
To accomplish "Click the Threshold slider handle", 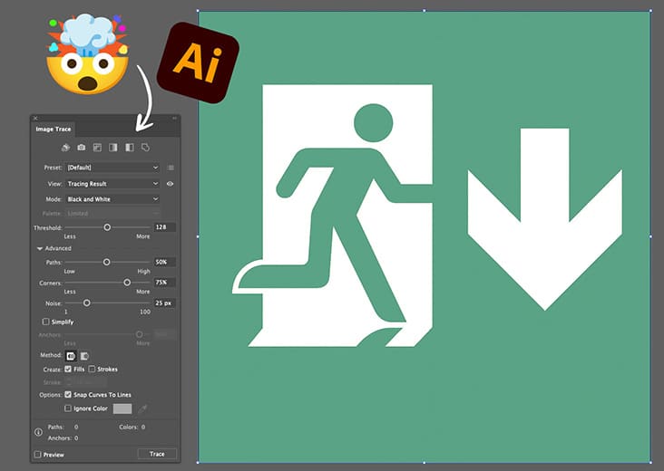I will click(107, 227).
